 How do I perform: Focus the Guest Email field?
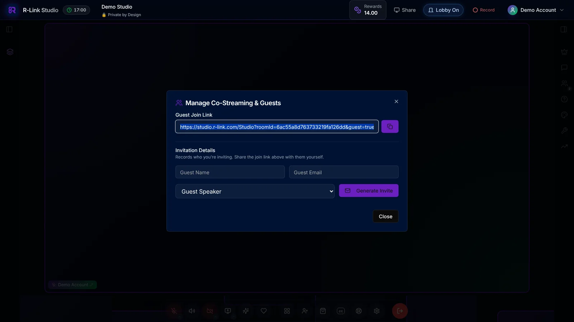tap(344, 172)
